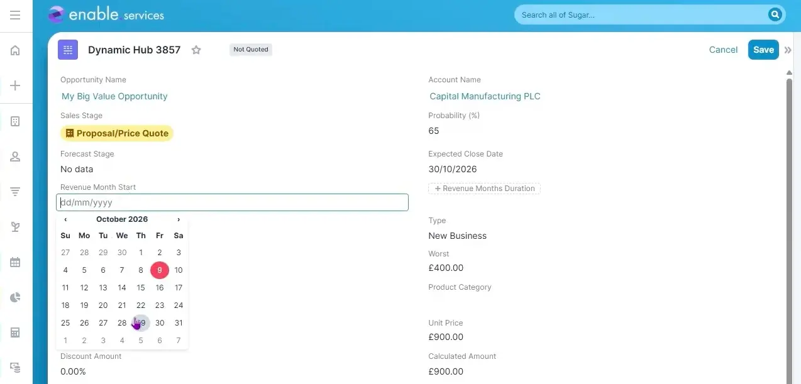Open the Calendar icon in sidebar

pyautogui.click(x=16, y=262)
